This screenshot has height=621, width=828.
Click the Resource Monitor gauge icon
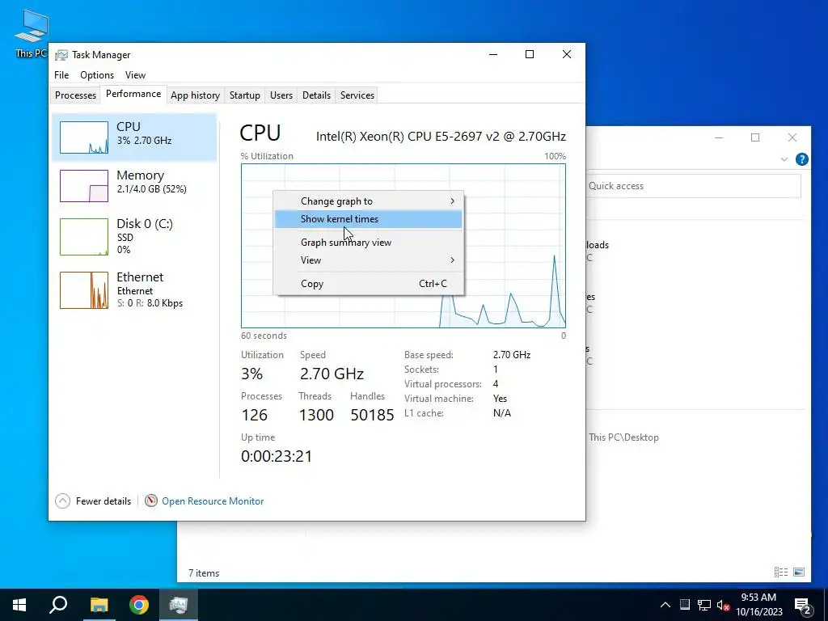point(151,501)
